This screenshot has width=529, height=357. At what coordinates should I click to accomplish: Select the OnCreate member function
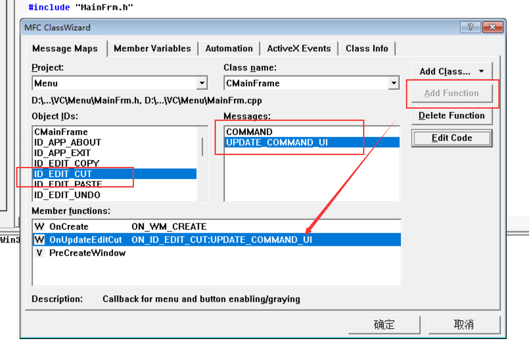[x=217, y=226]
